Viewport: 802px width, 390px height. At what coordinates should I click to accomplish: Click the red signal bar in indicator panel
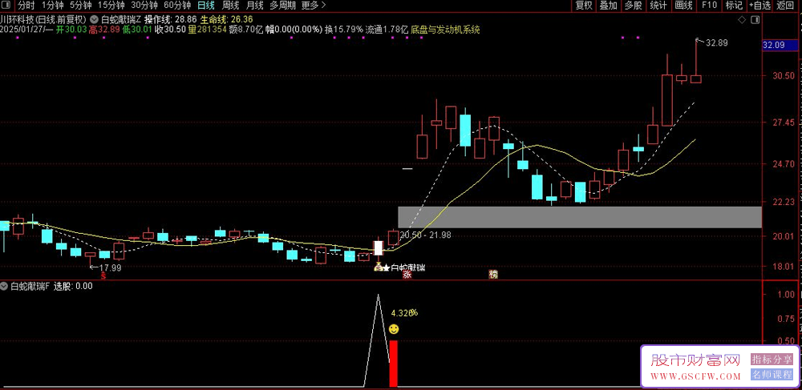pos(393,364)
